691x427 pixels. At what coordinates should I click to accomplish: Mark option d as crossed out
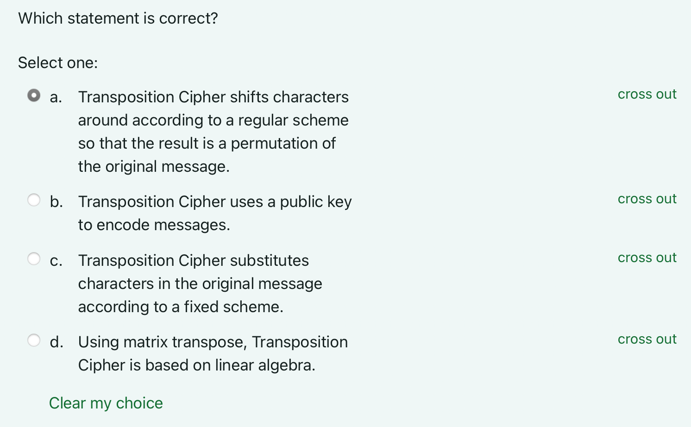coord(647,339)
